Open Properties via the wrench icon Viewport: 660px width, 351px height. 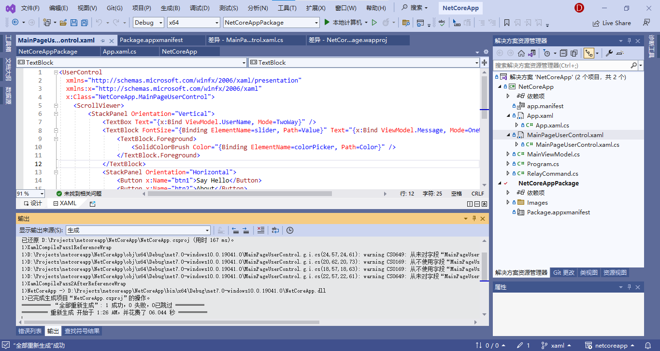click(609, 53)
